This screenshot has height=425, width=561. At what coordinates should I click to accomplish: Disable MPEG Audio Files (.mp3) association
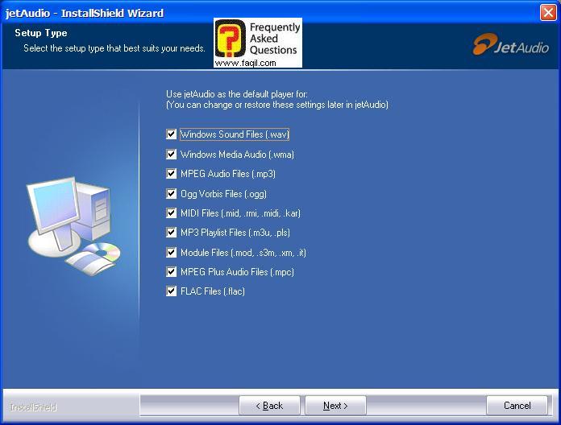pyautogui.click(x=171, y=174)
